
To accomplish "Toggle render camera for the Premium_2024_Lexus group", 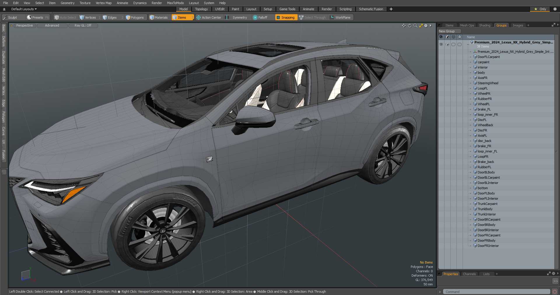I will [x=447, y=44].
